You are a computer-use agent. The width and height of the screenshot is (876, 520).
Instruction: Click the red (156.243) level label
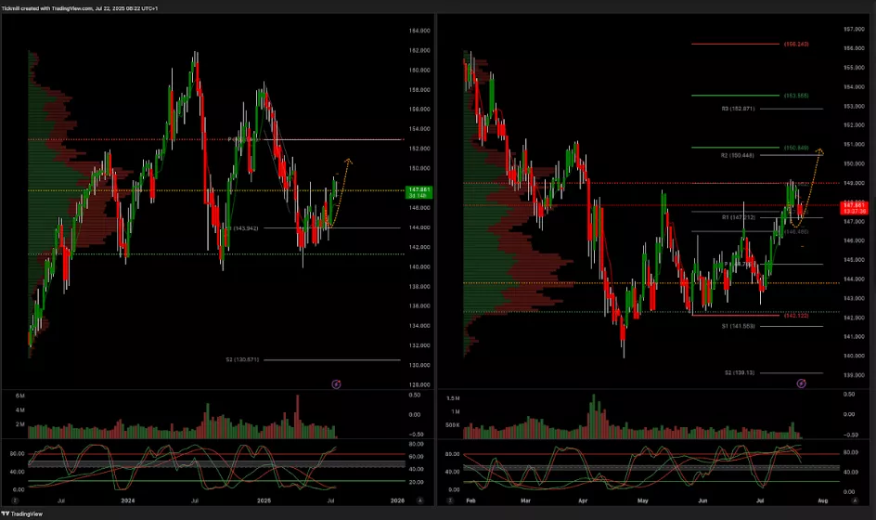795,44
